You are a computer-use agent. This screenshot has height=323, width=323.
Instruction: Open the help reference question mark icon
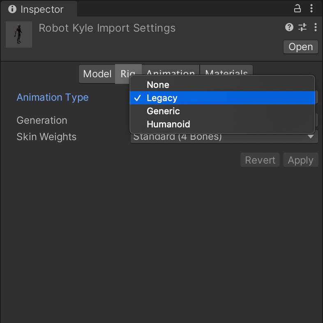pyautogui.click(x=289, y=28)
